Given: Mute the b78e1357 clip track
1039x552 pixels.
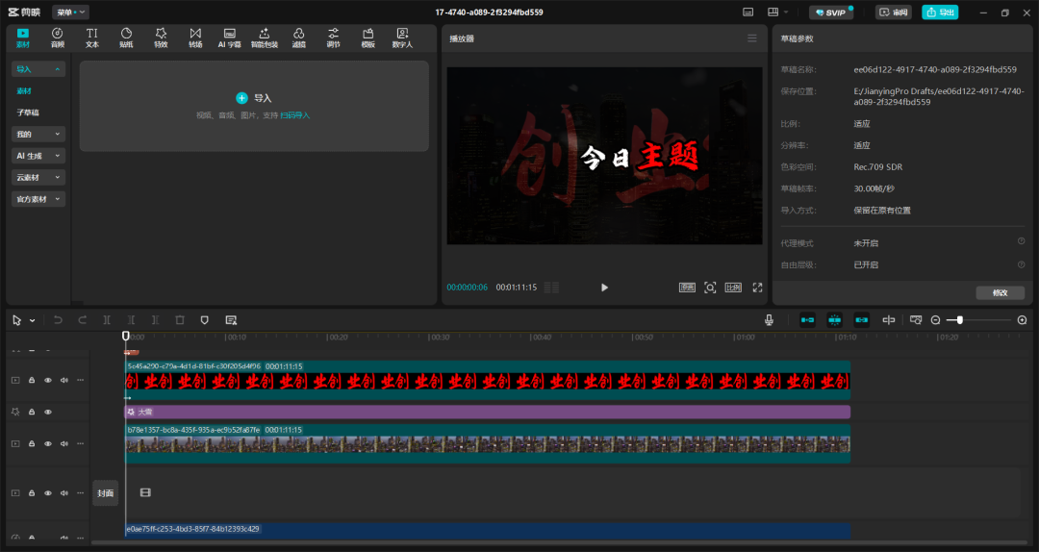Looking at the screenshot, I should tap(64, 444).
